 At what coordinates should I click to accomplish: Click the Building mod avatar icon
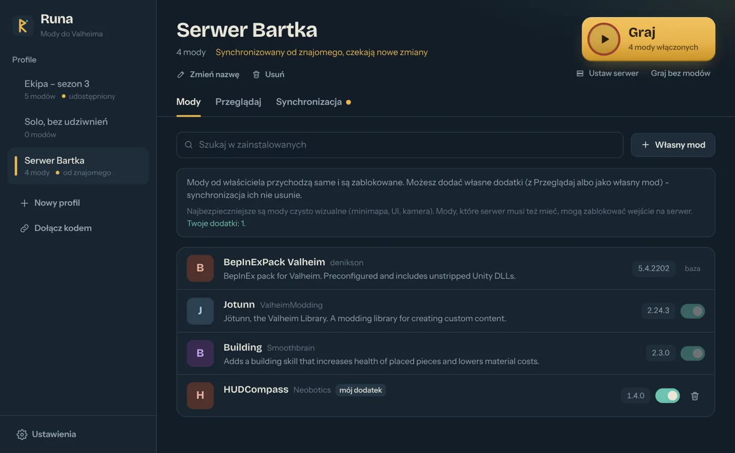click(200, 353)
